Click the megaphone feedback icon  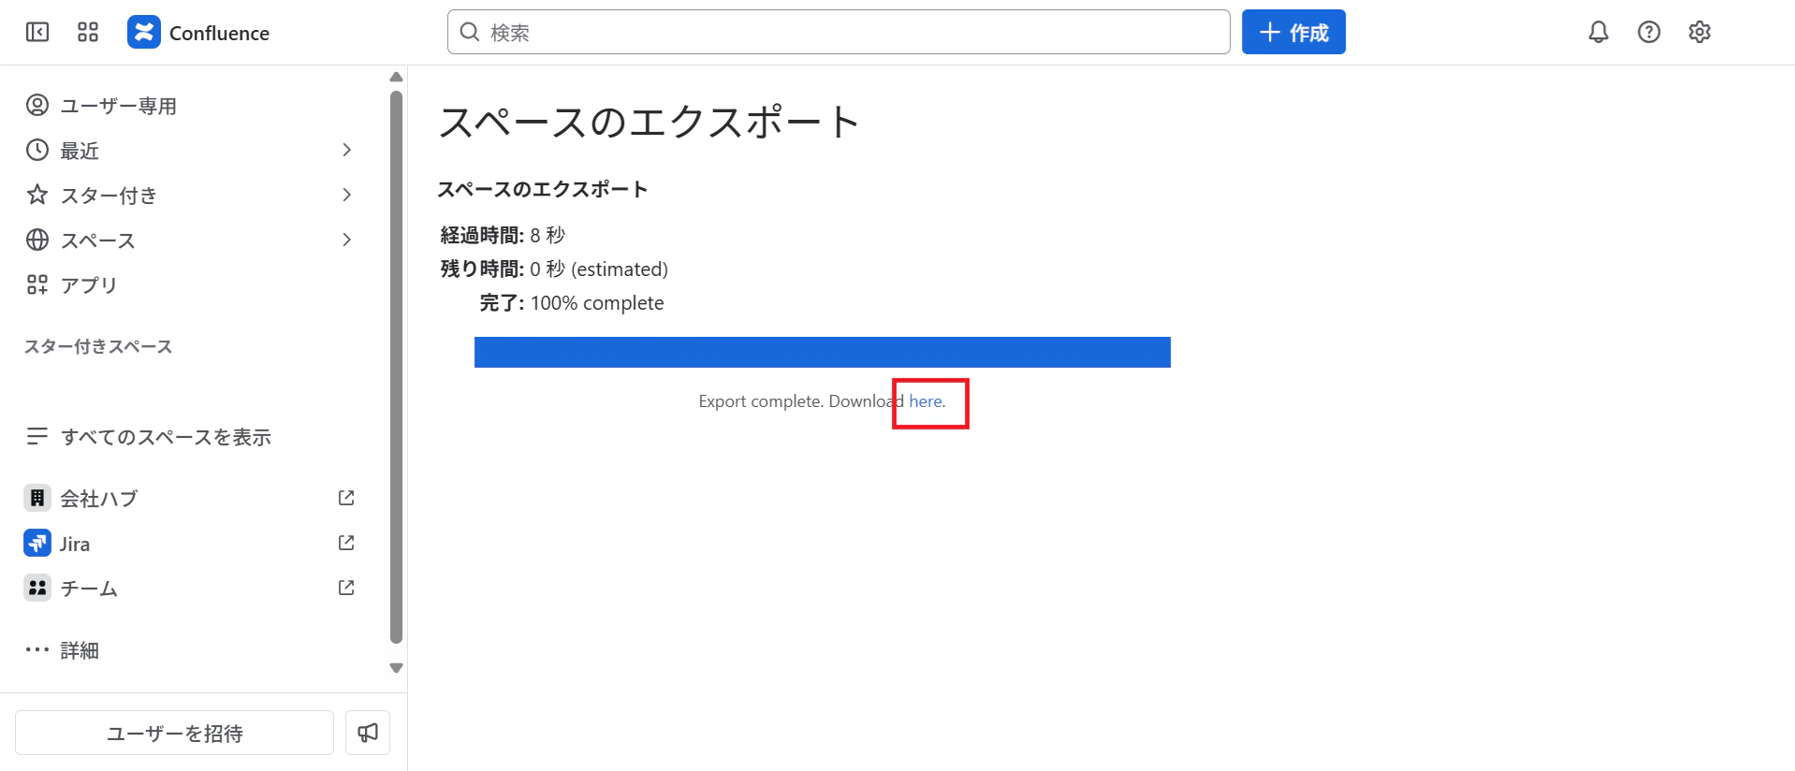368,733
